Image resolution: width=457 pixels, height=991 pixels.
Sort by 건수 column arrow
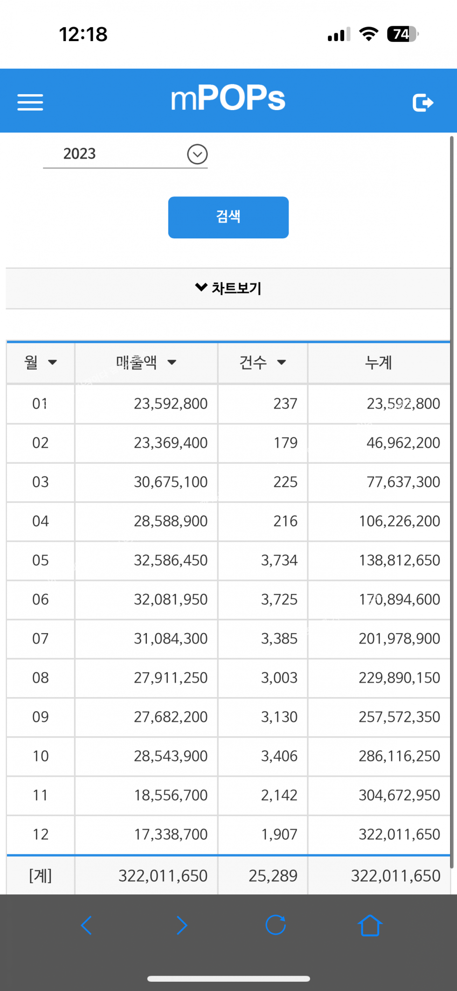(x=281, y=363)
